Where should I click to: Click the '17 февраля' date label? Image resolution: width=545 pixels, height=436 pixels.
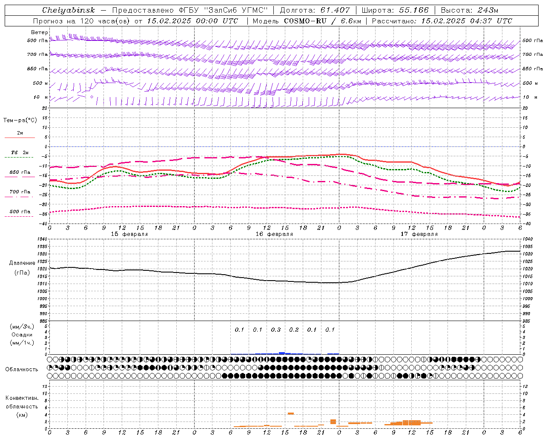[419, 234]
